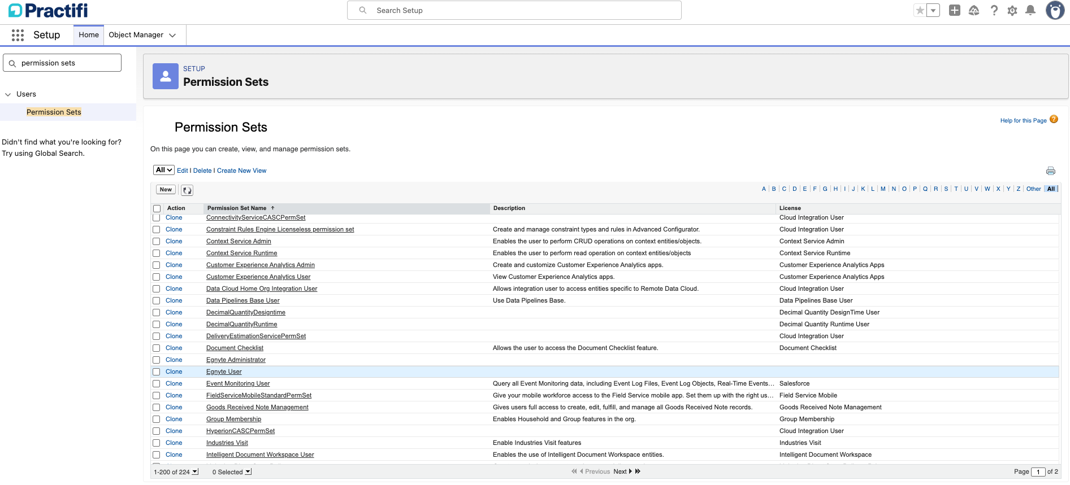Click Create New View link
This screenshot has height=485, width=1070.
(x=241, y=171)
